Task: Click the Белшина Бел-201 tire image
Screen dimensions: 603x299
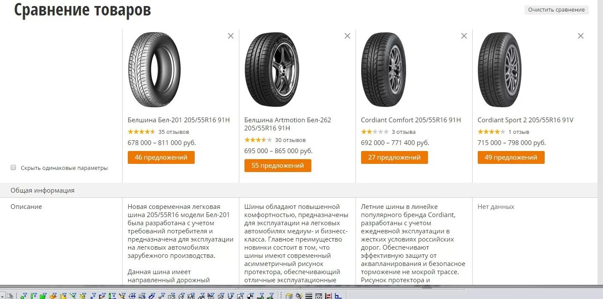Action: tap(154, 70)
